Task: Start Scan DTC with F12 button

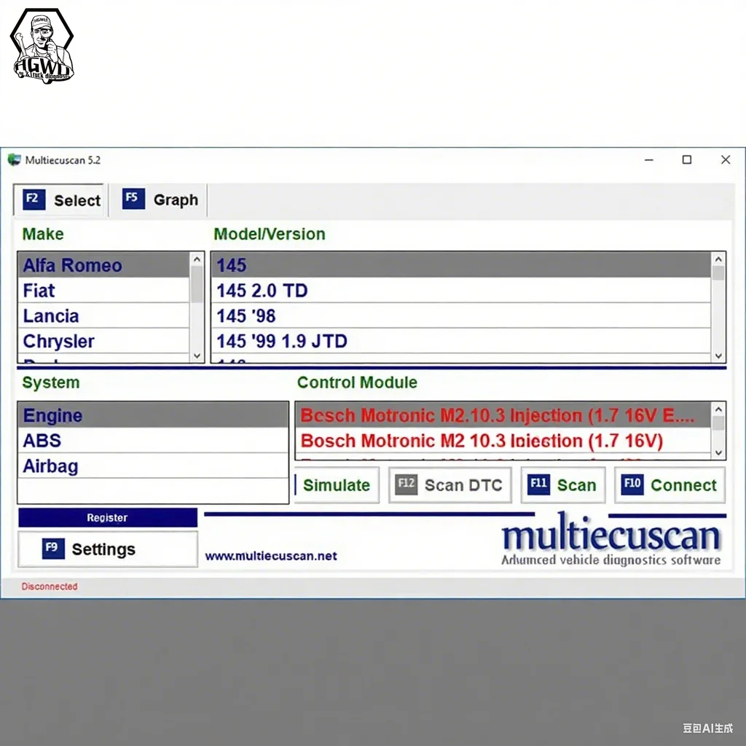Action: [450, 484]
